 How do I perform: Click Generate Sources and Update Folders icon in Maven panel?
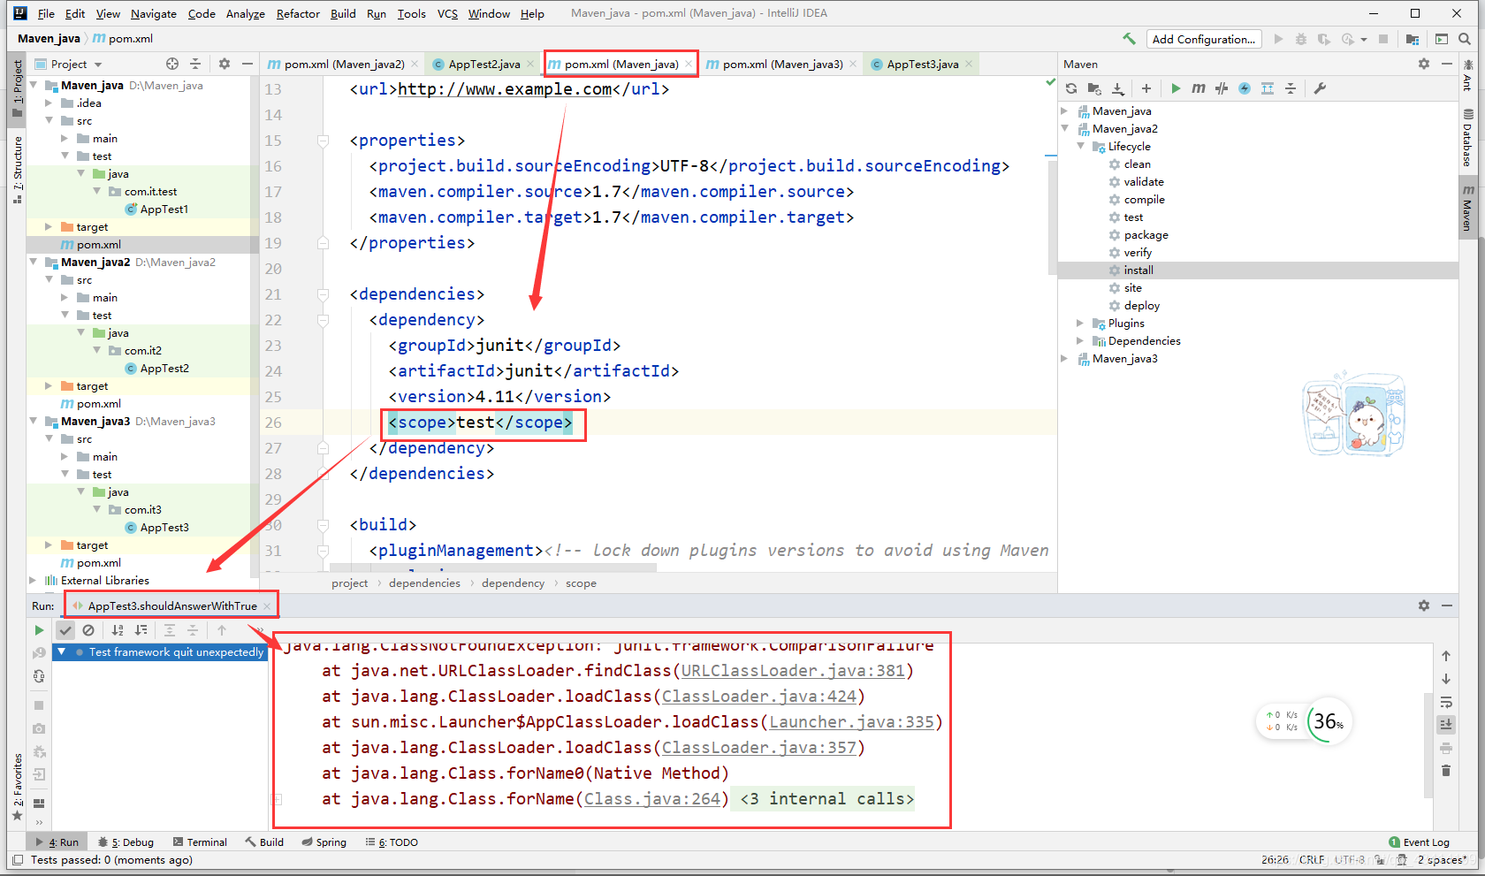1094,88
